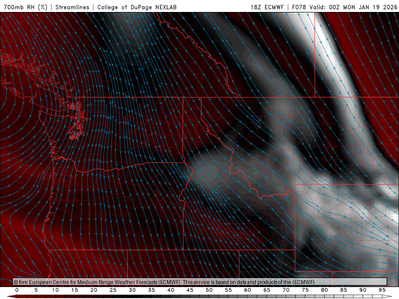Screen dimensions: 399x299
Task: Click the "700mb RH (%)" title text
Action: (25, 7)
